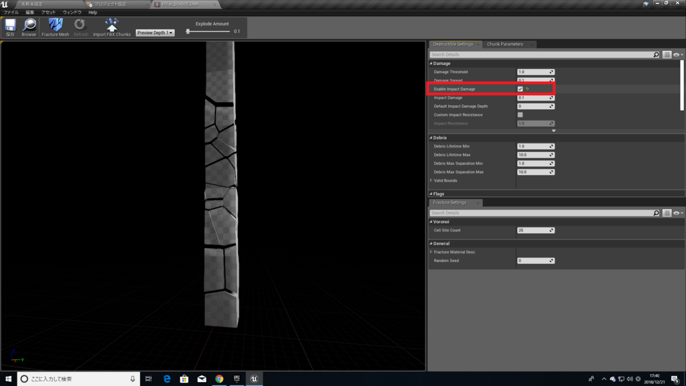
Task: Open view options eye in Fracture Settings
Action: (678, 213)
